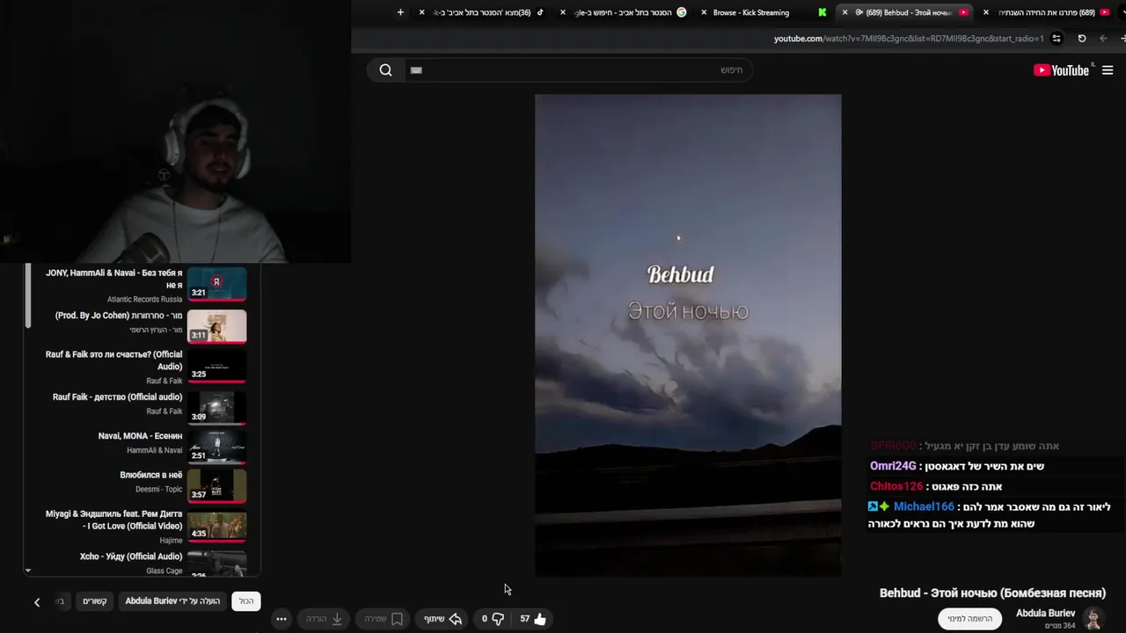This screenshot has height=633, width=1126.
Task: Close the Google search tab
Action: (563, 12)
